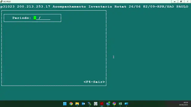The height and width of the screenshot is (107, 191).
Task: Open File Explorer from the taskbar
Action: tap(77, 104)
